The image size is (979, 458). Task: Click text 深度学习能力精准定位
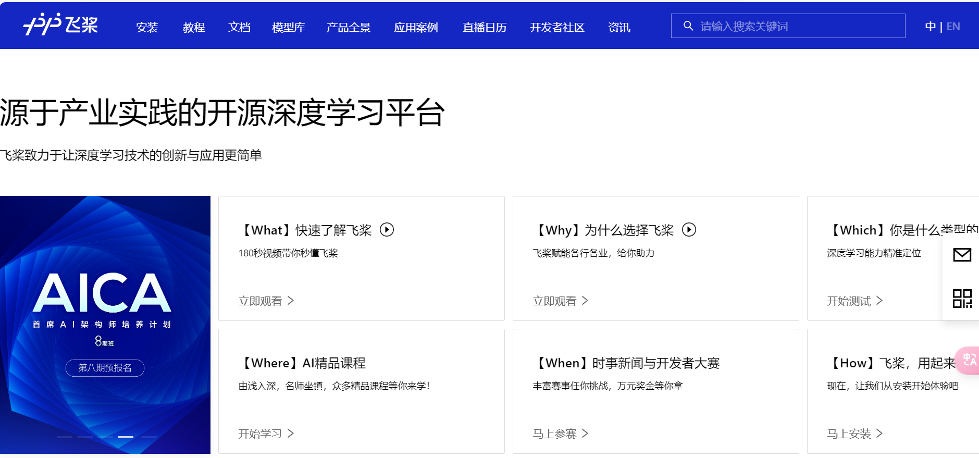pyautogui.click(x=874, y=253)
